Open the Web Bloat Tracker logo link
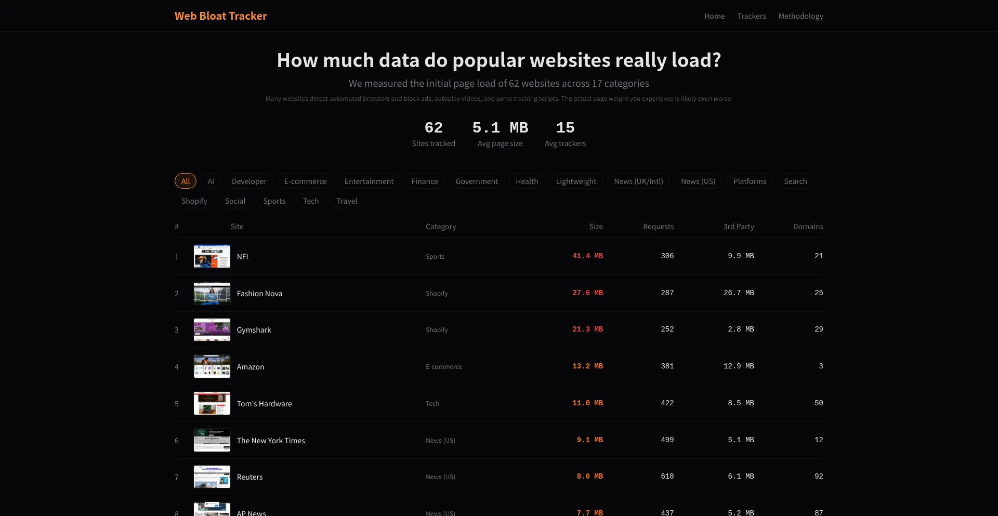The image size is (998, 516). (x=220, y=16)
